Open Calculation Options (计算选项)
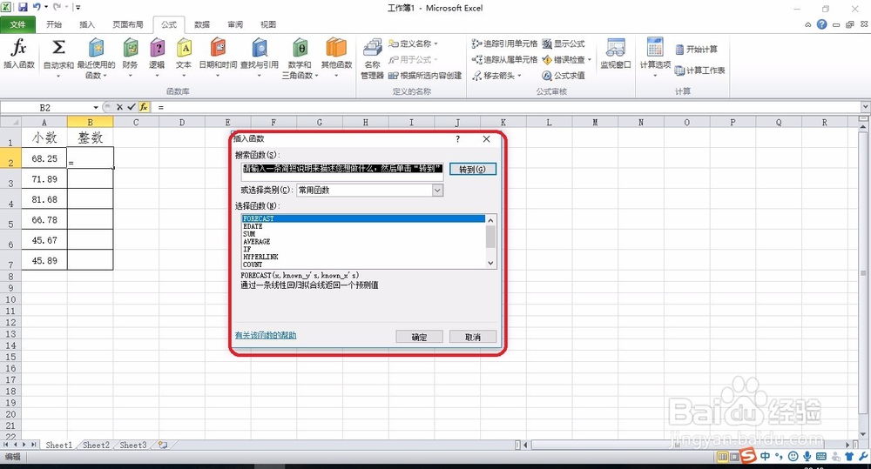 [x=655, y=58]
